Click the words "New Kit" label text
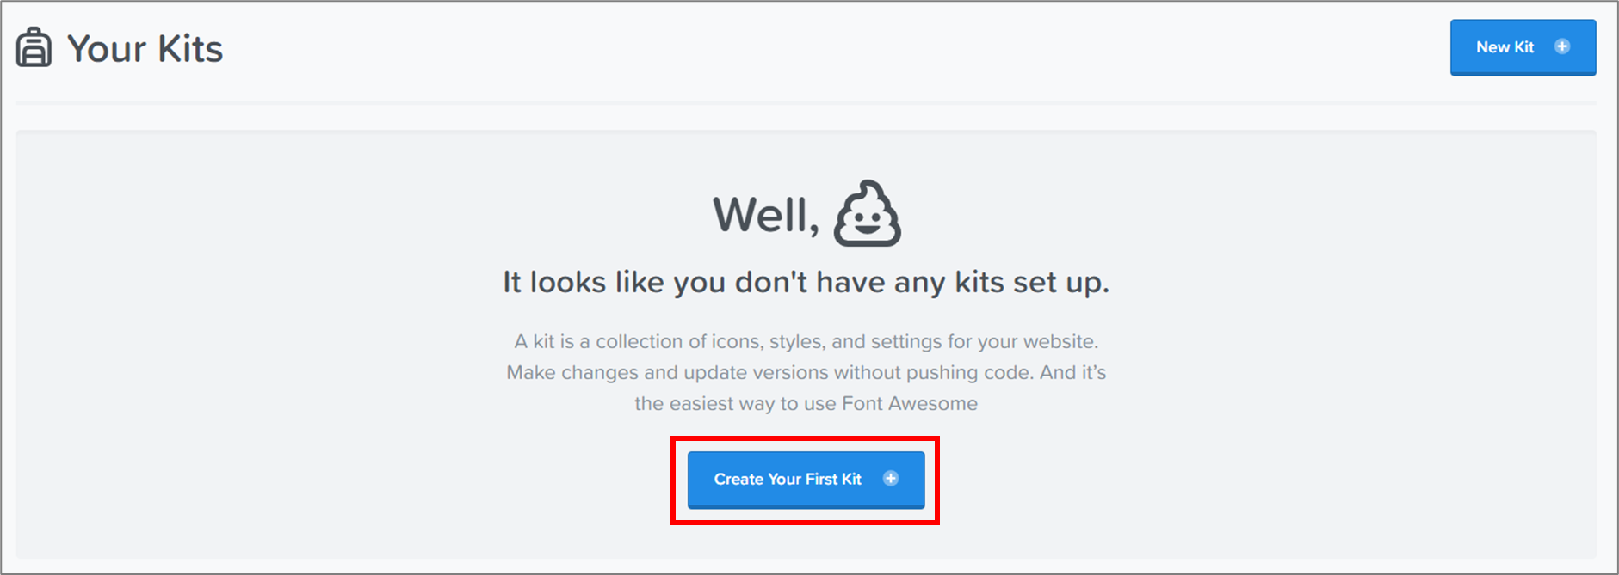This screenshot has width=1619, height=575. (x=1505, y=47)
